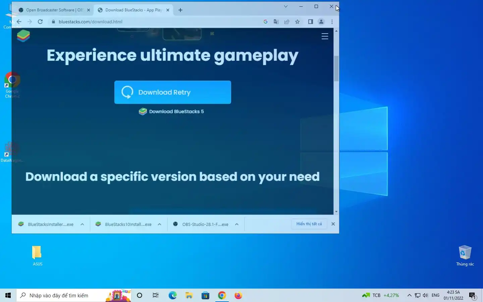The height and width of the screenshot is (302, 483).
Task: Click the Download Retry button
Action: [173, 92]
